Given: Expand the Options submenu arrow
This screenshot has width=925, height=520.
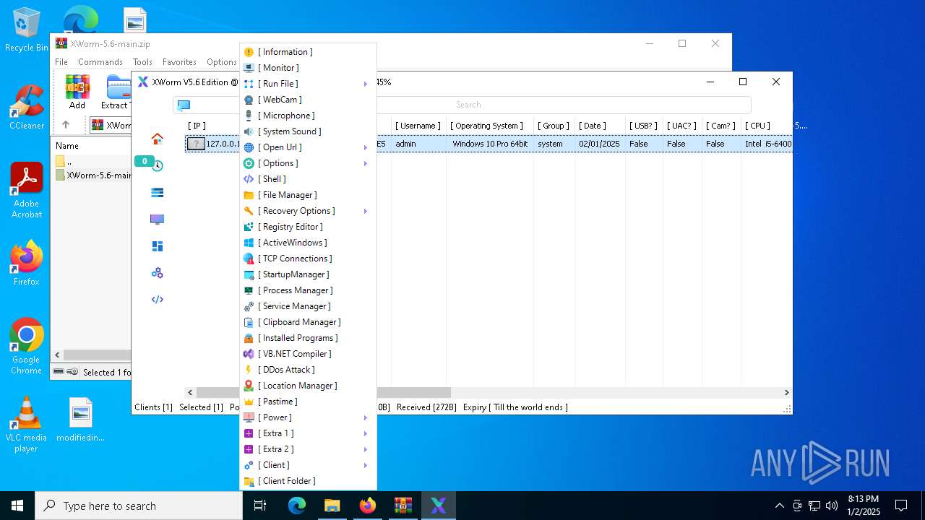Looking at the screenshot, I should point(366,163).
